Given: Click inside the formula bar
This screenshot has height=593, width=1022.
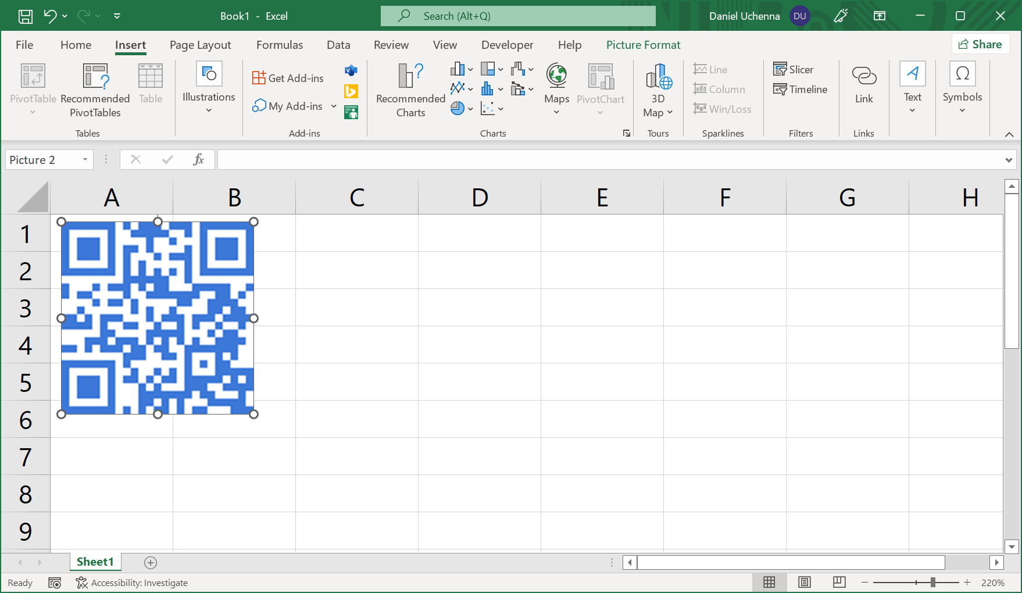Looking at the screenshot, I should click(x=610, y=160).
